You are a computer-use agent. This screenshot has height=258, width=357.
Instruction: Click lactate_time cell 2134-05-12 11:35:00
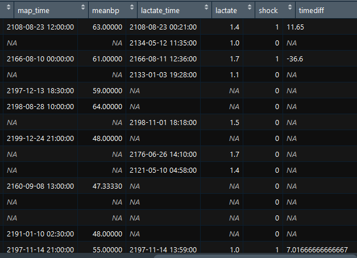[163, 43]
